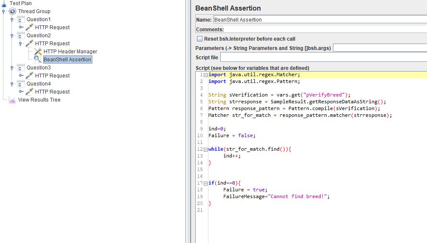This screenshot has height=243, width=427.
Task: Select Question4 in the test tree
Action: [x=39, y=83]
